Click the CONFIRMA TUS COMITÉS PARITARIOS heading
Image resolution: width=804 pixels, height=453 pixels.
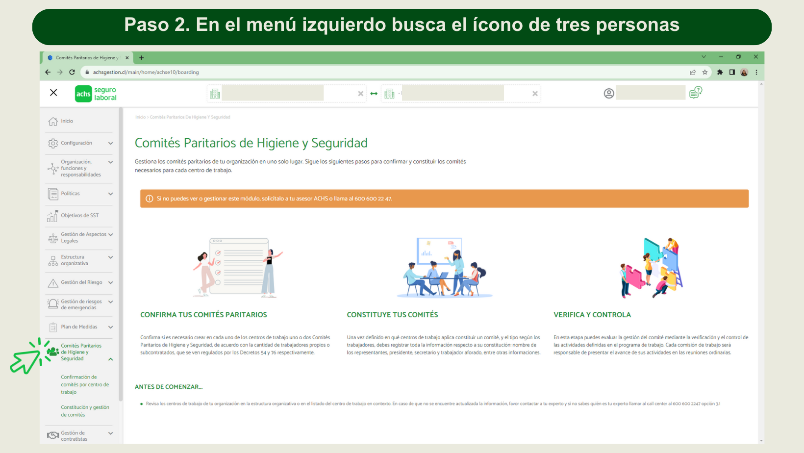203,315
